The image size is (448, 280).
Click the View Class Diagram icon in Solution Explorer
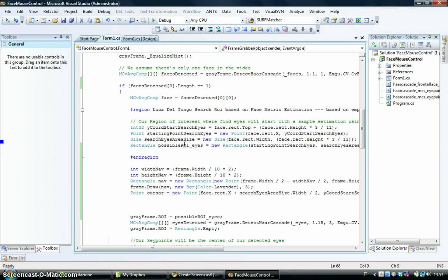coord(428,45)
